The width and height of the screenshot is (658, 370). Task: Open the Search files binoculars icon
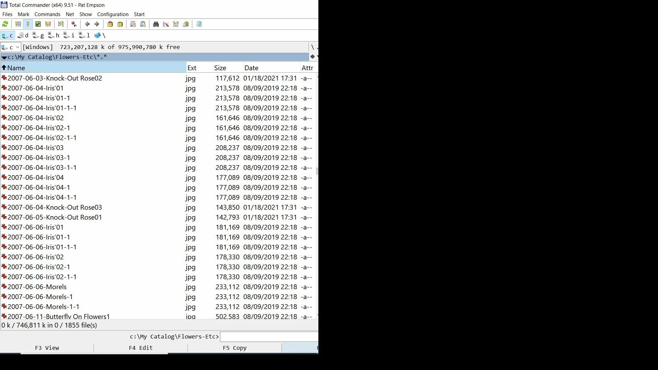tap(156, 24)
